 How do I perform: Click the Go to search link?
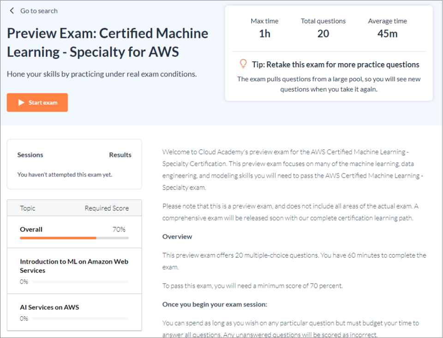(39, 11)
